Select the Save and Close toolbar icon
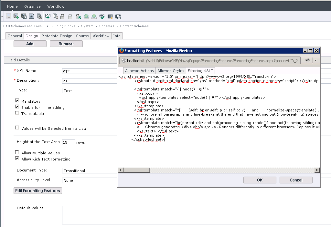This screenshot has height=227, width=331. pos(16,16)
